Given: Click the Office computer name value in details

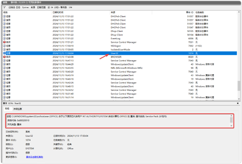Looking at the screenshot, I should 70,148.
